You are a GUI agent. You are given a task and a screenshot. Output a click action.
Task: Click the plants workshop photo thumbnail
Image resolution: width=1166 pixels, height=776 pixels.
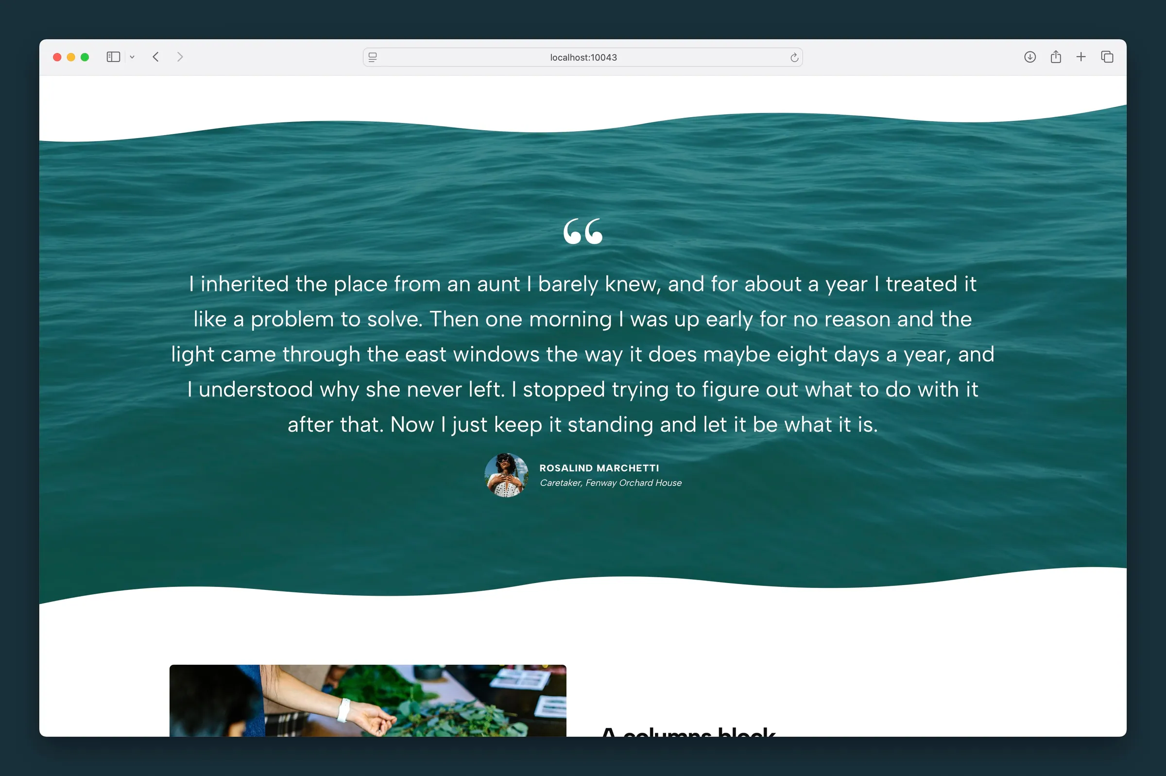(x=368, y=700)
